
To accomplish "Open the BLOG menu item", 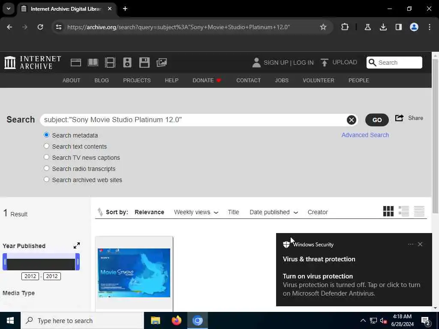I will 102,81.
